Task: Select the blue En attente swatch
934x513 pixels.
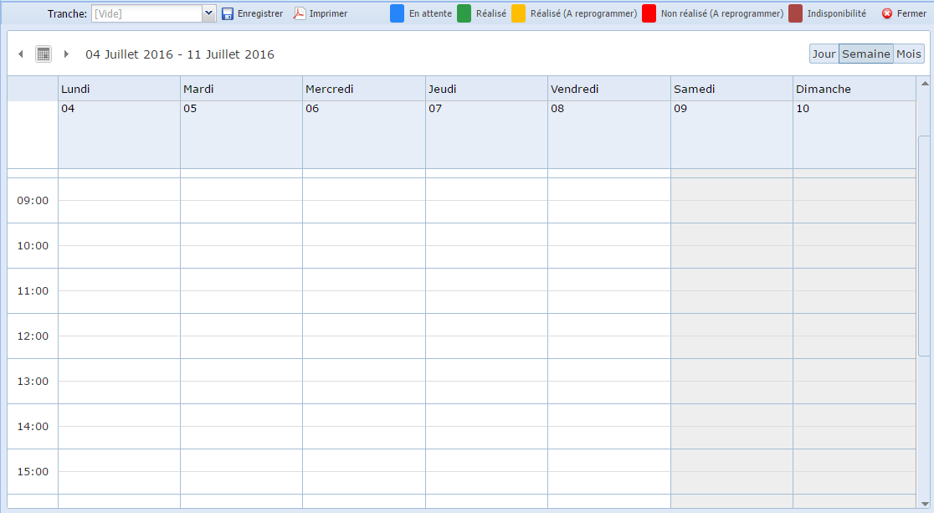Action: (x=398, y=13)
